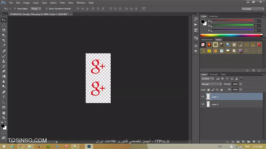The height and width of the screenshot is (149, 266).
Task: Select the Zoom tool
Action: pyautogui.click(x=4, y=118)
